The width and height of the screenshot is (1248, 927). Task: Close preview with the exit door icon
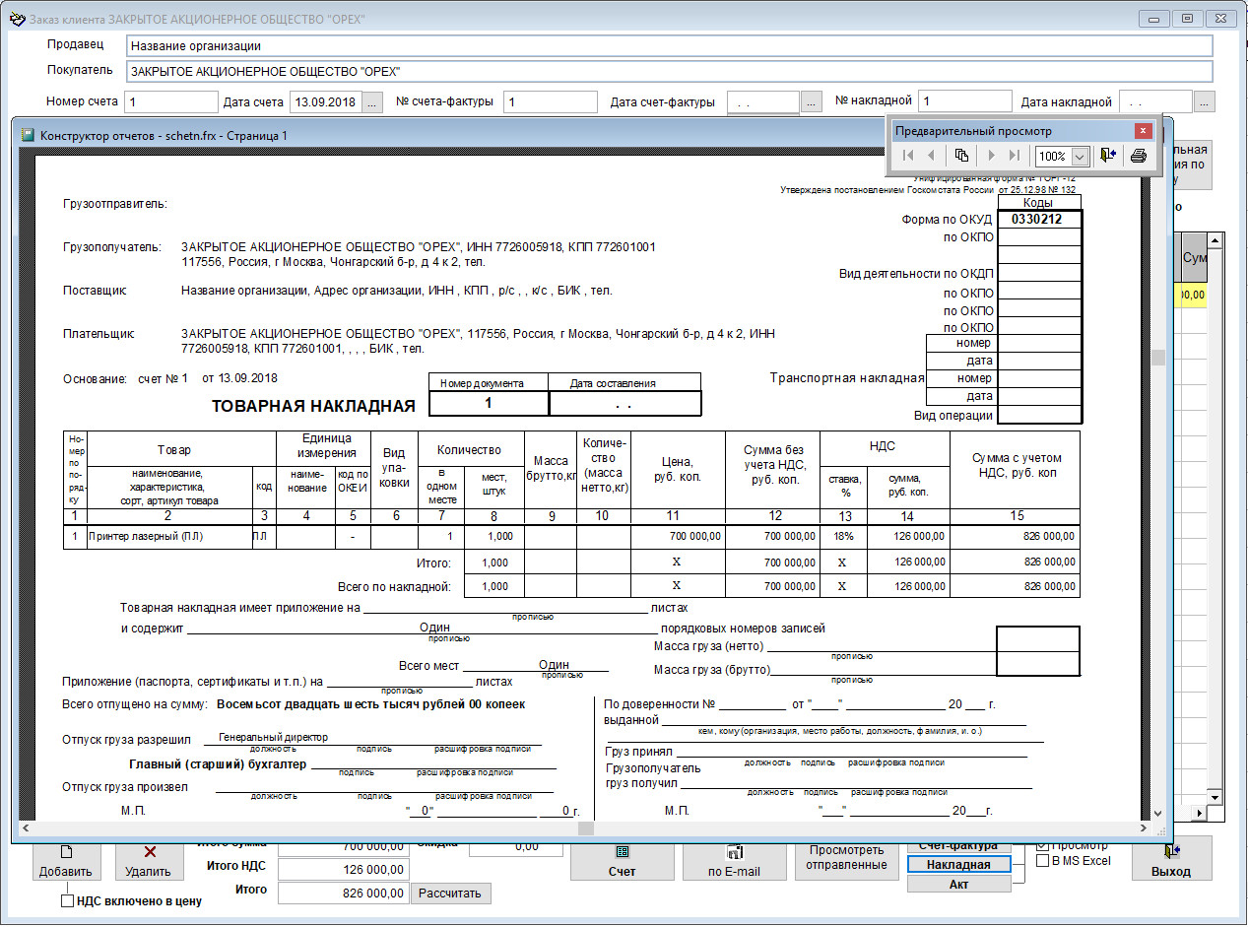(1108, 156)
